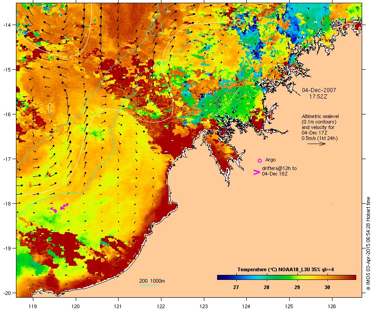
Task: Click the color bar value '27'
Action: tap(236, 287)
